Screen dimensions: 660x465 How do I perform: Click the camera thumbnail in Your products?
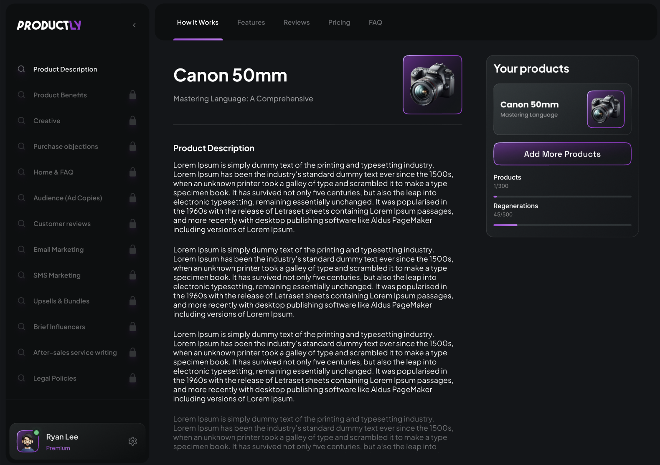coord(606,109)
